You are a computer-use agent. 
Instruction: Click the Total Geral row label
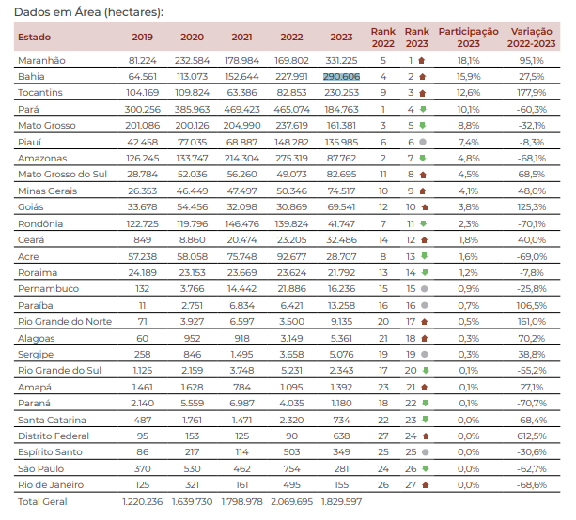pos(43,502)
